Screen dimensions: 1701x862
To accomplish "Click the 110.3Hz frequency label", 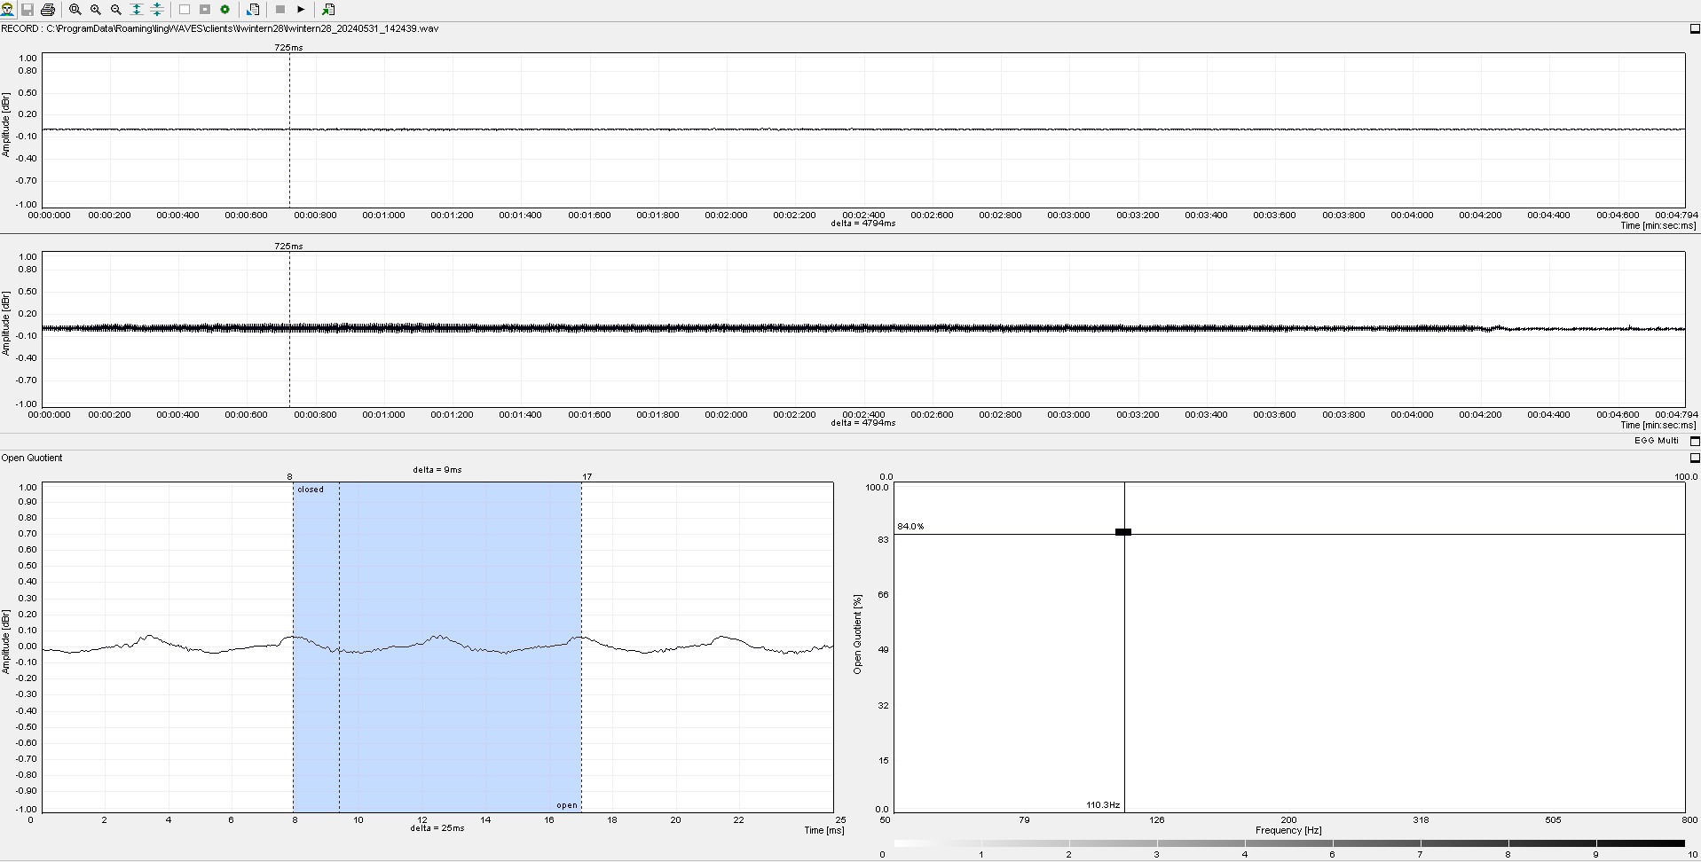I will [1103, 805].
